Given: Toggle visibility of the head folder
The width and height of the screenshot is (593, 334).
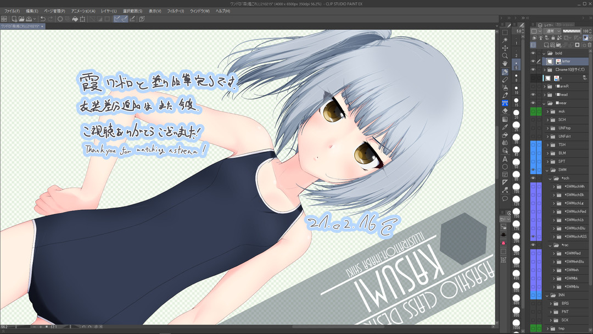Looking at the screenshot, I should click(x=533, y=94).
